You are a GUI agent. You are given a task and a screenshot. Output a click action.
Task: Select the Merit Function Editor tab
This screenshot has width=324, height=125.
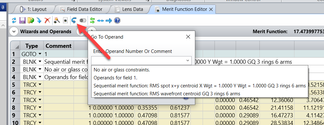click(x=181, y=9)
